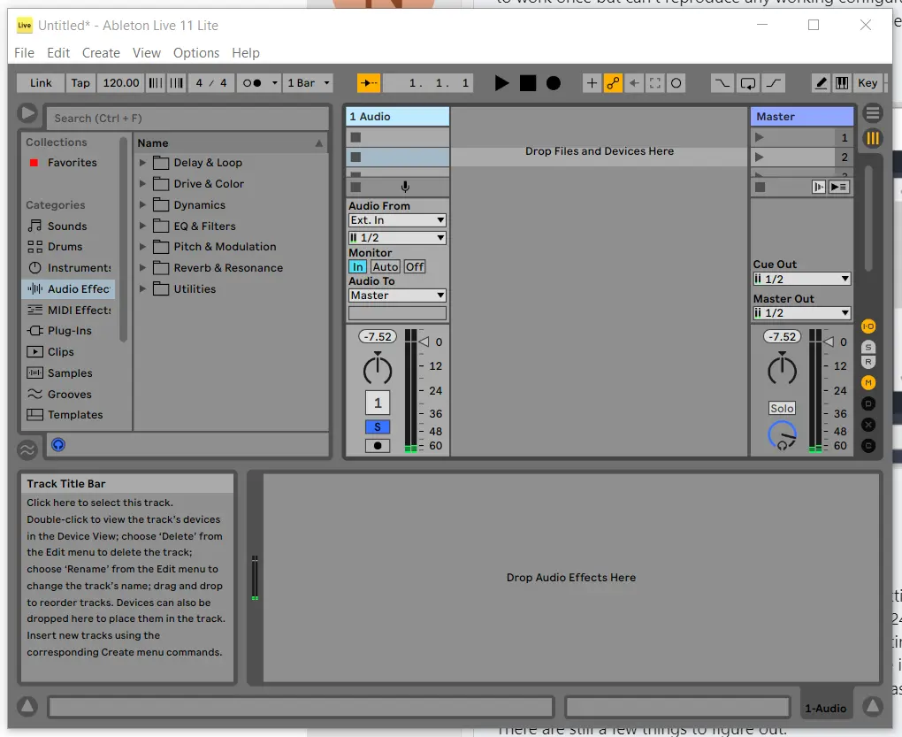Image resolution: width=902 pixels, height=737 pixels.
Task: Click Session Record circle button
Action: pyautogui.click(x=676, y=83)
